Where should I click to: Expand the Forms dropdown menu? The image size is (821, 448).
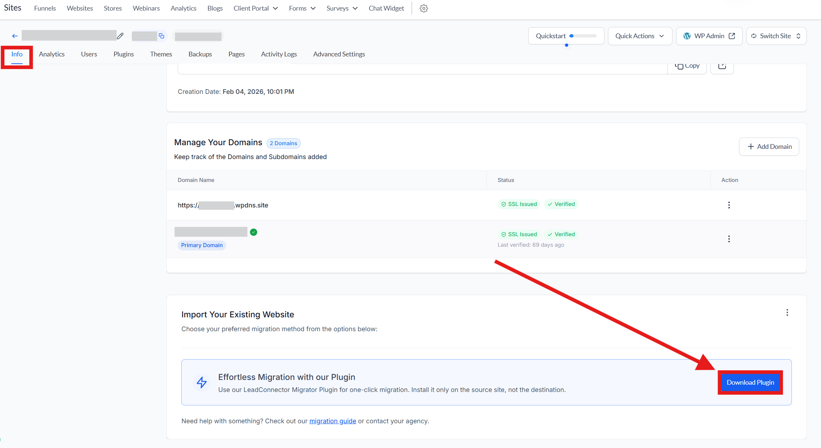302,8
